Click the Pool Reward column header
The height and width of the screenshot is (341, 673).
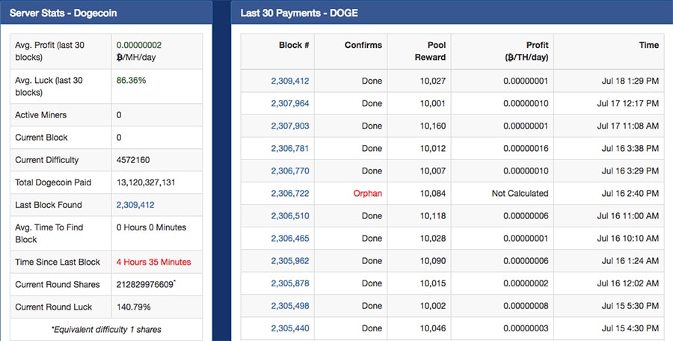coord(431,51)
